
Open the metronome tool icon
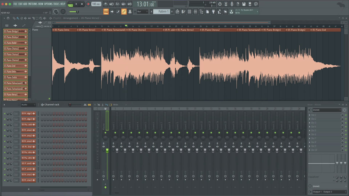click(105, 4)
